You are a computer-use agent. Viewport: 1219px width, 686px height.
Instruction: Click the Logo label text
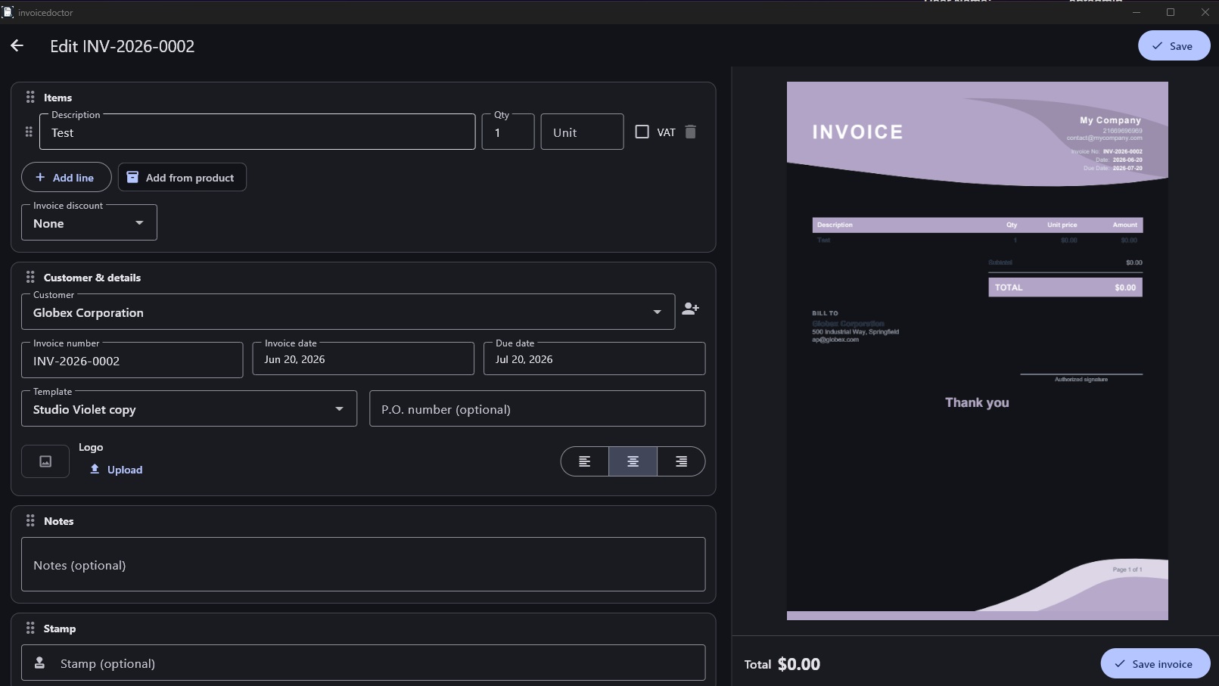tap(91, 447)
